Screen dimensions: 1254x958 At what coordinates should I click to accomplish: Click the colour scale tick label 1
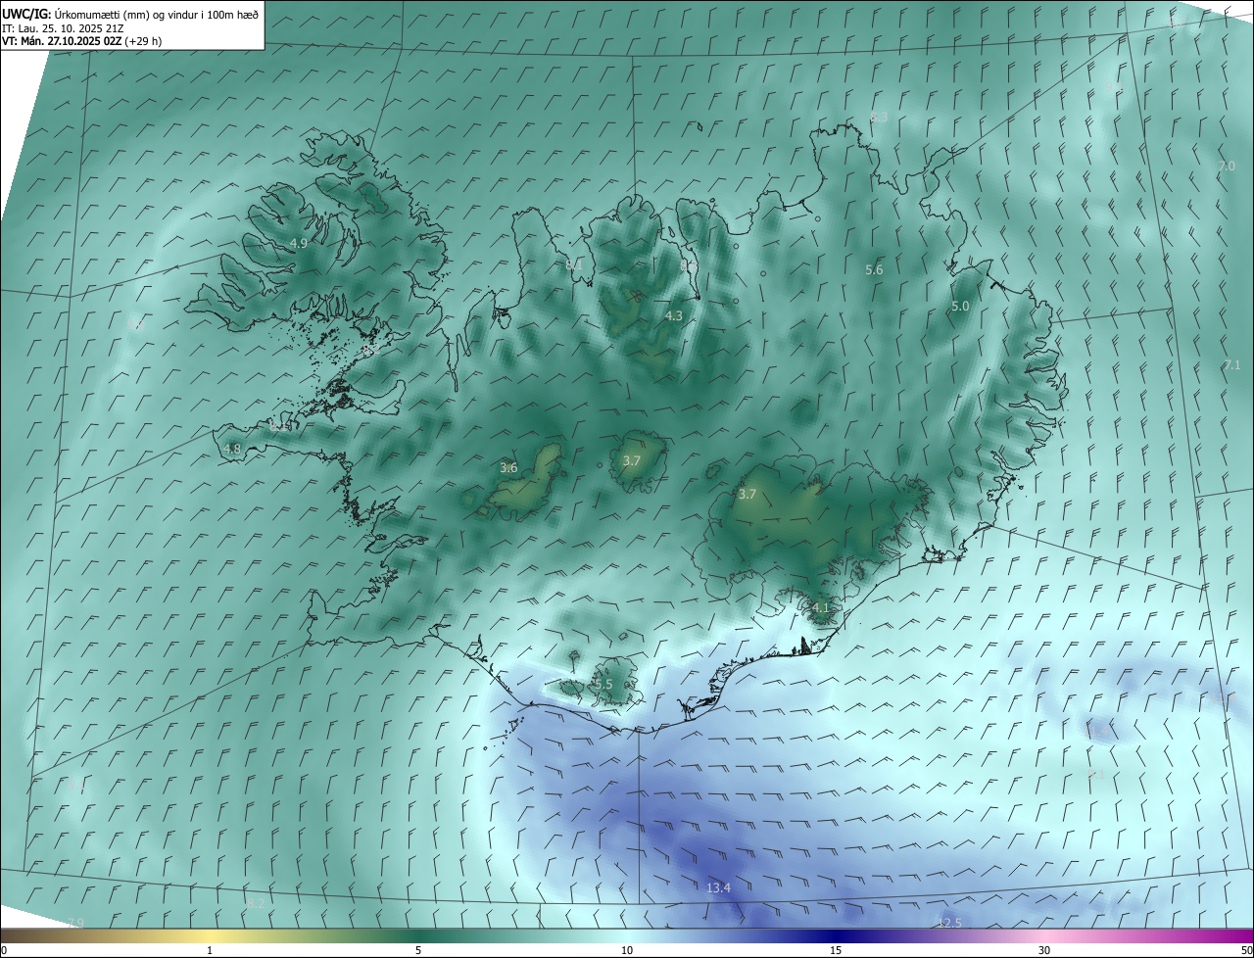[210, 950]
